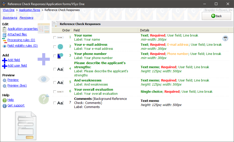Click the Get support info icon
Image resolution: width=234 pixels, height=142 pixels.
4,106
